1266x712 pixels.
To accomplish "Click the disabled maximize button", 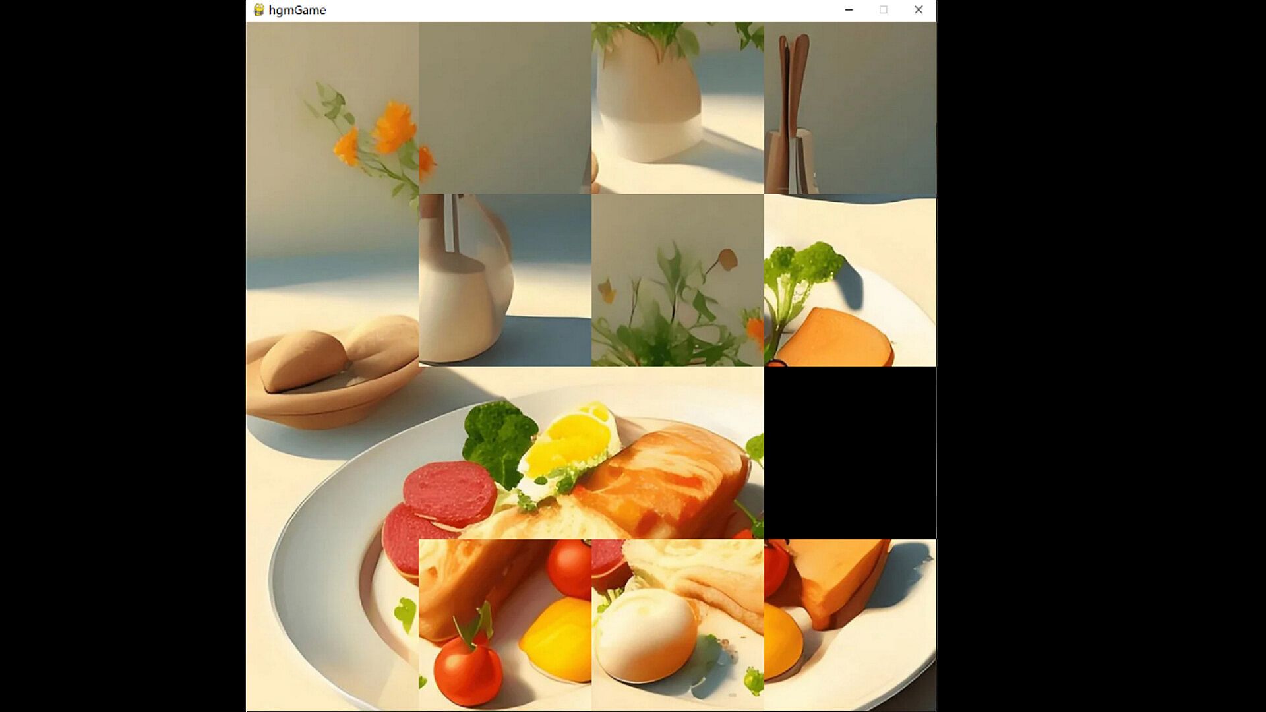I will tap(883, 10).
